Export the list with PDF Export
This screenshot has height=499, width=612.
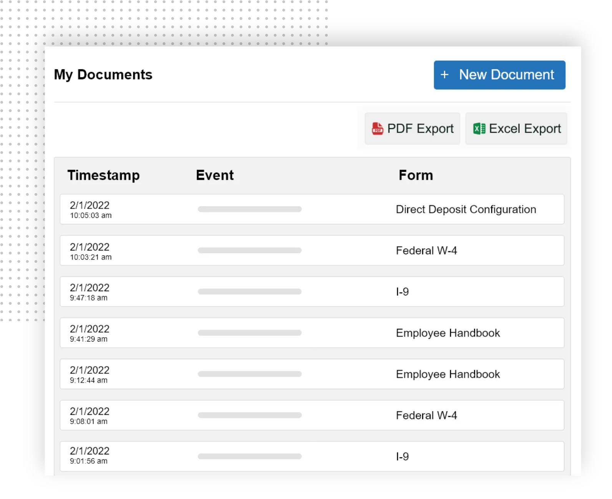point(412,129)
